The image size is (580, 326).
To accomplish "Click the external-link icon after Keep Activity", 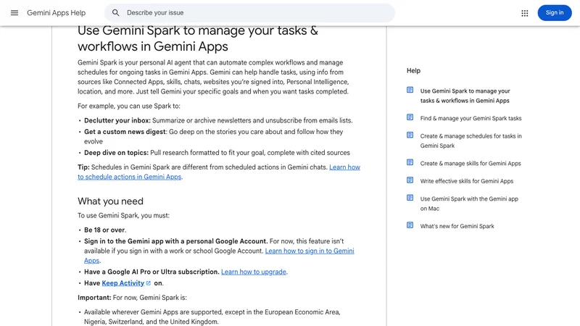I will [149, 283].
